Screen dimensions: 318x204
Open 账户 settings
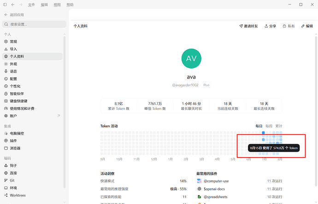[x=32, y=116]
